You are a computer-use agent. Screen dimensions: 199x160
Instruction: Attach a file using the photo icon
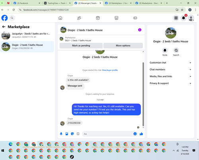coord(67,134)
